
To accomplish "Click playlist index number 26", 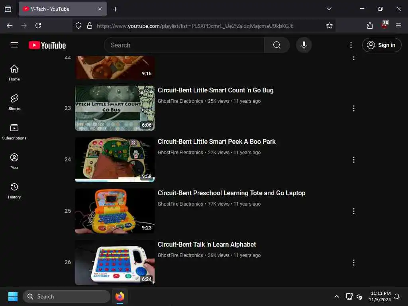I will pyautogui.click(x=68, y=262).
